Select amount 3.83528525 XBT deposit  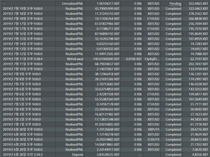tap(108, 155)
